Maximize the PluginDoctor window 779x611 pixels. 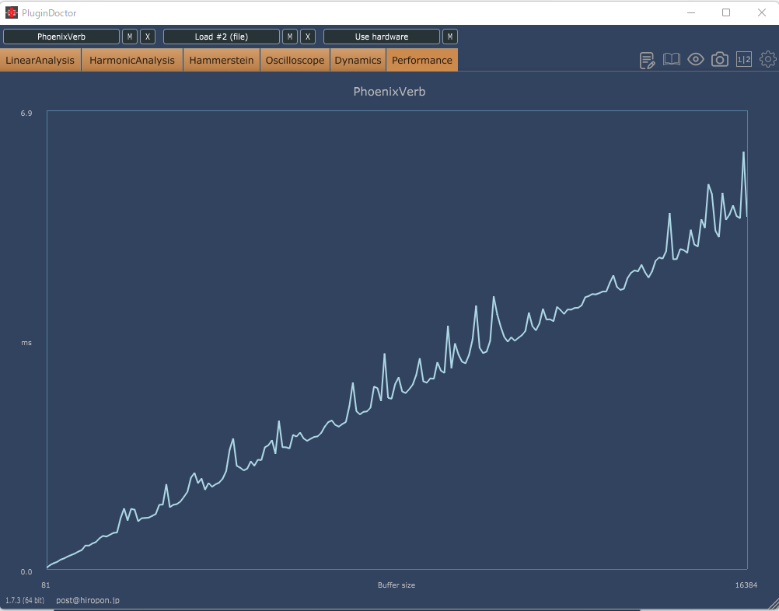[726, 12]
